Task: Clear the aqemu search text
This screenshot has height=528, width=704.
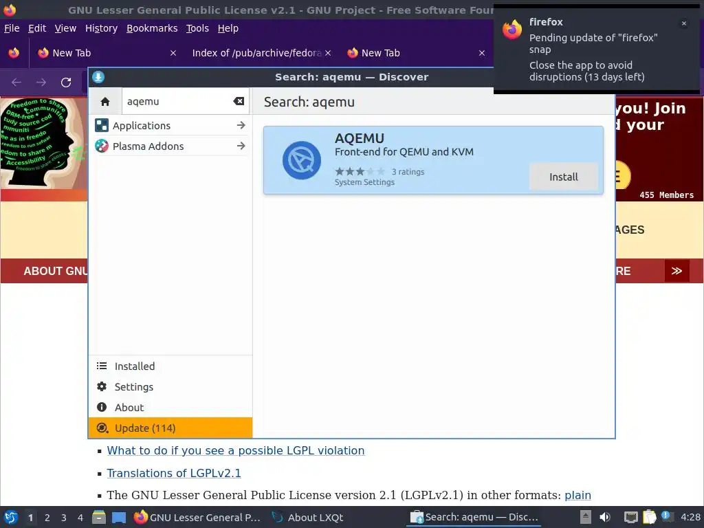Action: [239, 102]
